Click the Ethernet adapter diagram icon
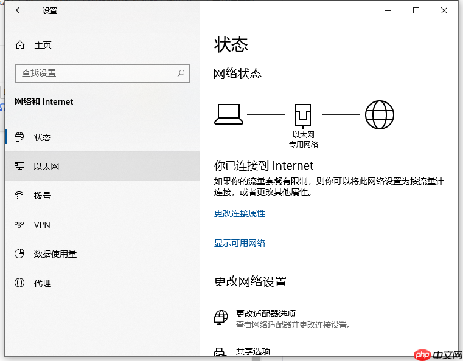 (x=303, y=115)
